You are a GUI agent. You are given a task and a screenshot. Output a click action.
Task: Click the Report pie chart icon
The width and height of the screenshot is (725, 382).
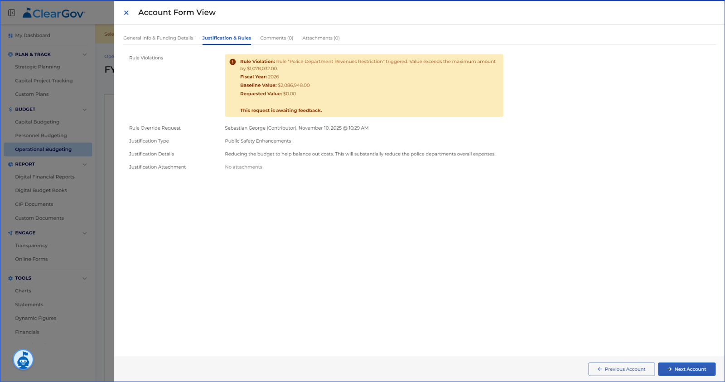click(10, 164)
